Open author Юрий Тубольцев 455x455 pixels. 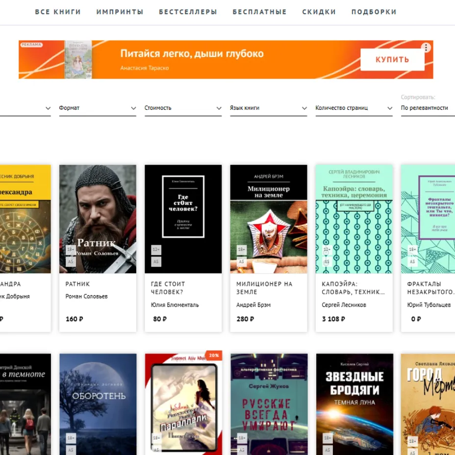pos(429,305)
